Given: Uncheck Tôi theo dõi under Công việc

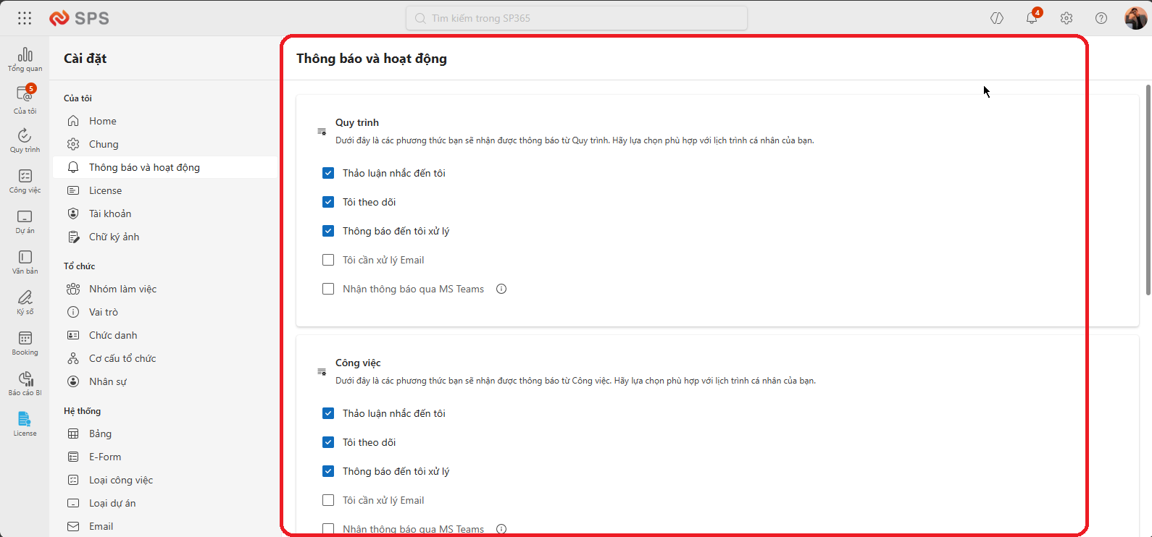Looking at the screenshot, I should [x=328, y=442].
